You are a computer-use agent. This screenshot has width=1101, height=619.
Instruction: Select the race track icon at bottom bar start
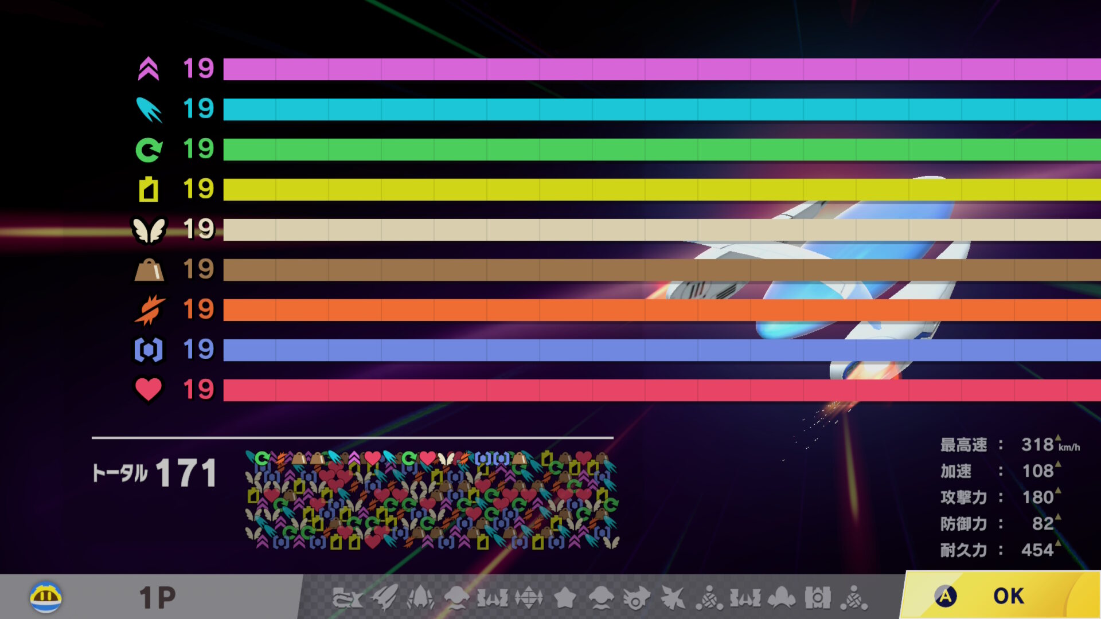click(x=346, y=598)
